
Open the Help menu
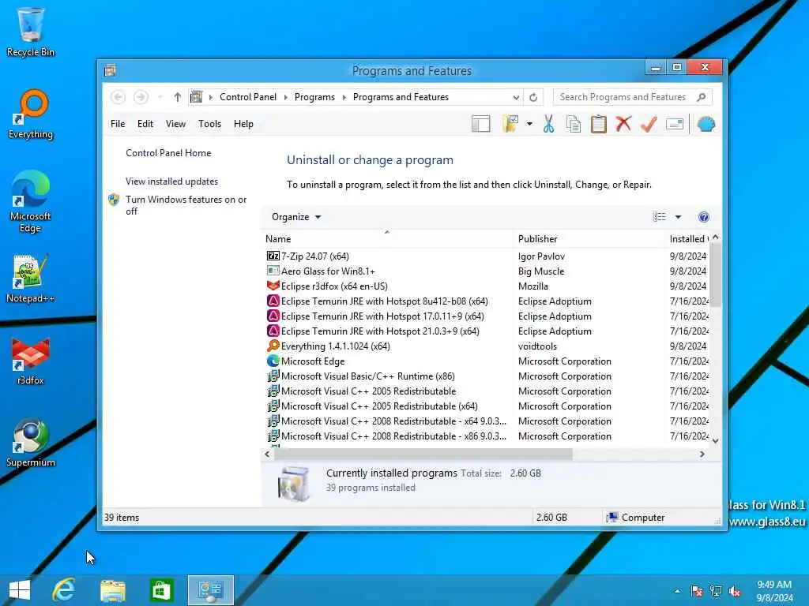(243, 124)
